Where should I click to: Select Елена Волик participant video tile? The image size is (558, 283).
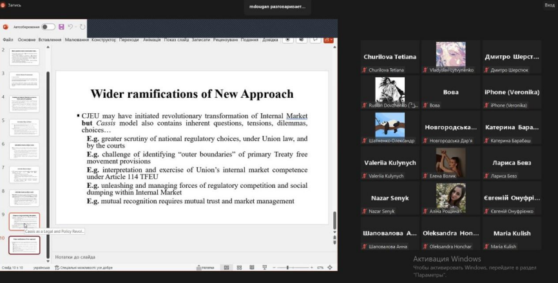pos(451,163)
